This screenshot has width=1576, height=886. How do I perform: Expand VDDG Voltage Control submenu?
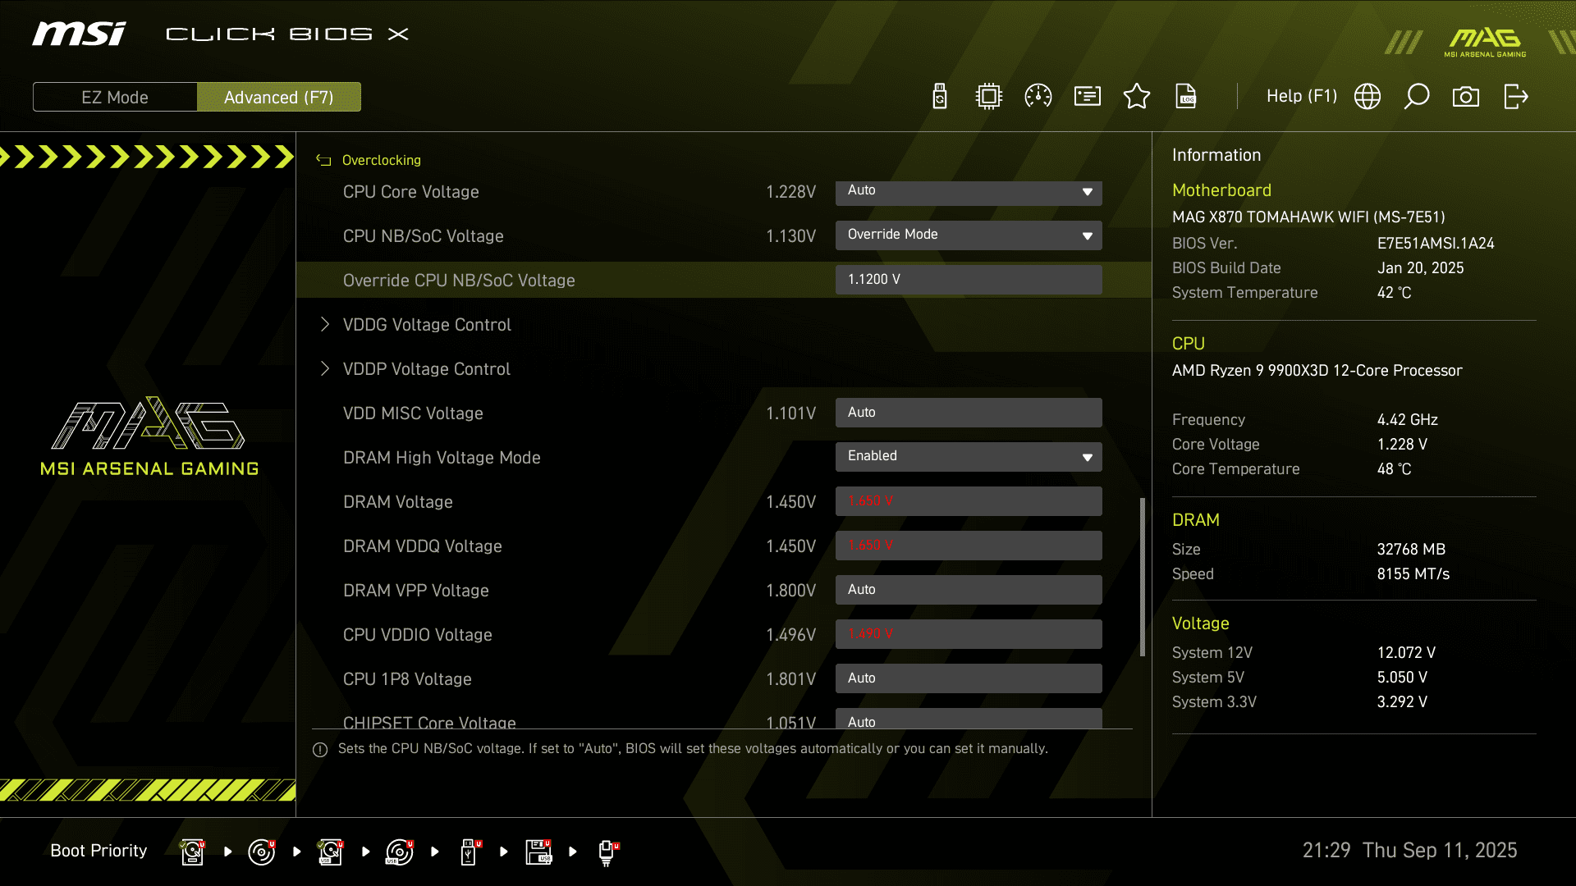(x=427, y=325)
